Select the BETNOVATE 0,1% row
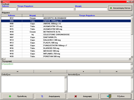 pos(66,32)
